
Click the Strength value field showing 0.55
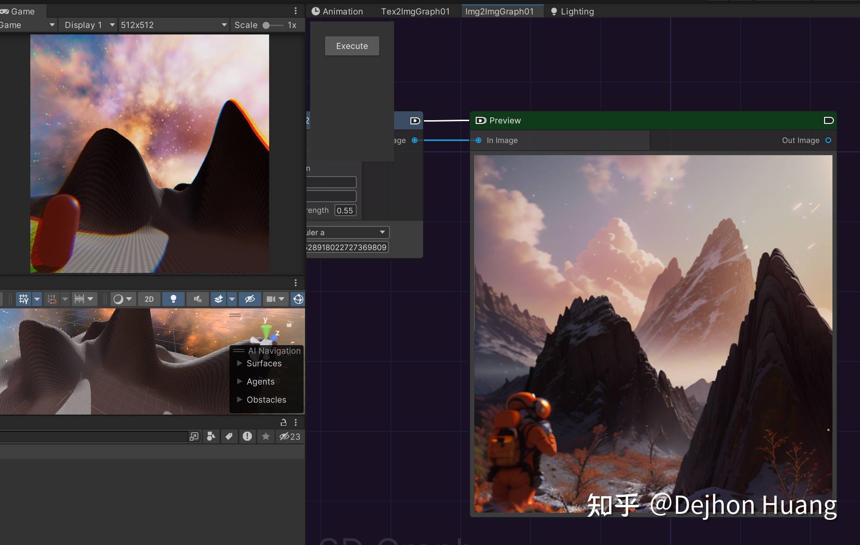pos(345,210)
